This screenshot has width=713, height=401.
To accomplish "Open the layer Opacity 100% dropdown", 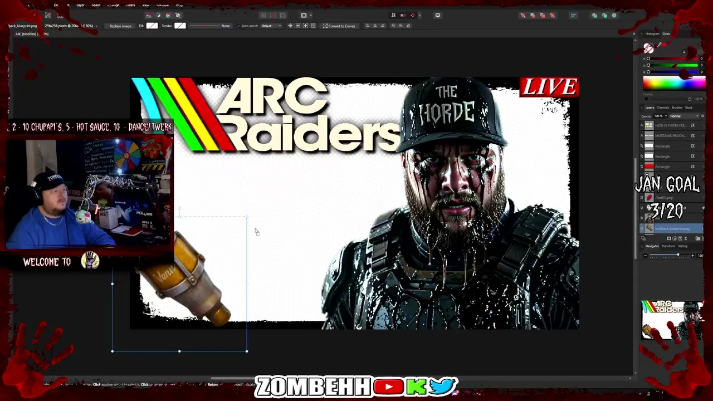I will point(660,116).
